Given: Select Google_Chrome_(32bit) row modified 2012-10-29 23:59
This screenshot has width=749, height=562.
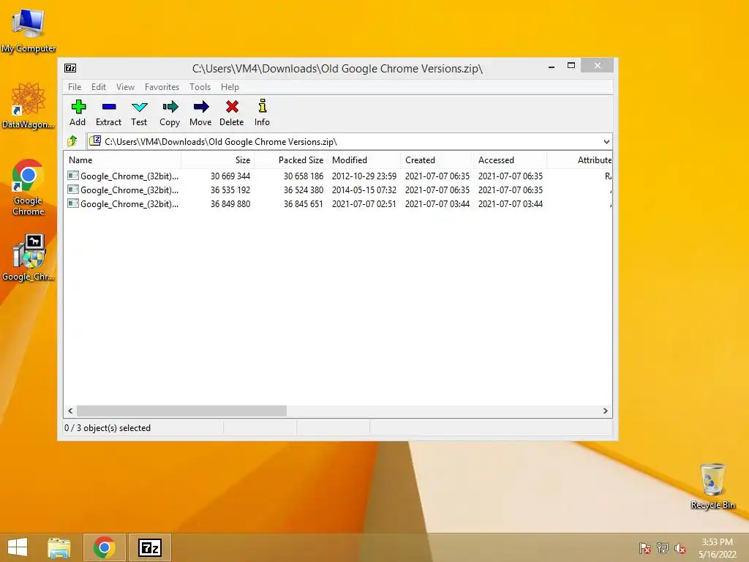Looking at the screenshot, I should (338, 176).
